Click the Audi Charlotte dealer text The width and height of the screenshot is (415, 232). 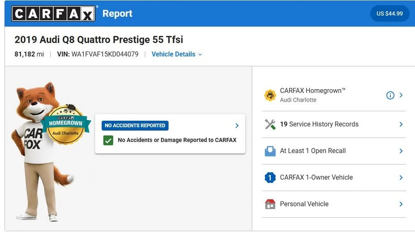pyautogui.click(x=298, y=100)
